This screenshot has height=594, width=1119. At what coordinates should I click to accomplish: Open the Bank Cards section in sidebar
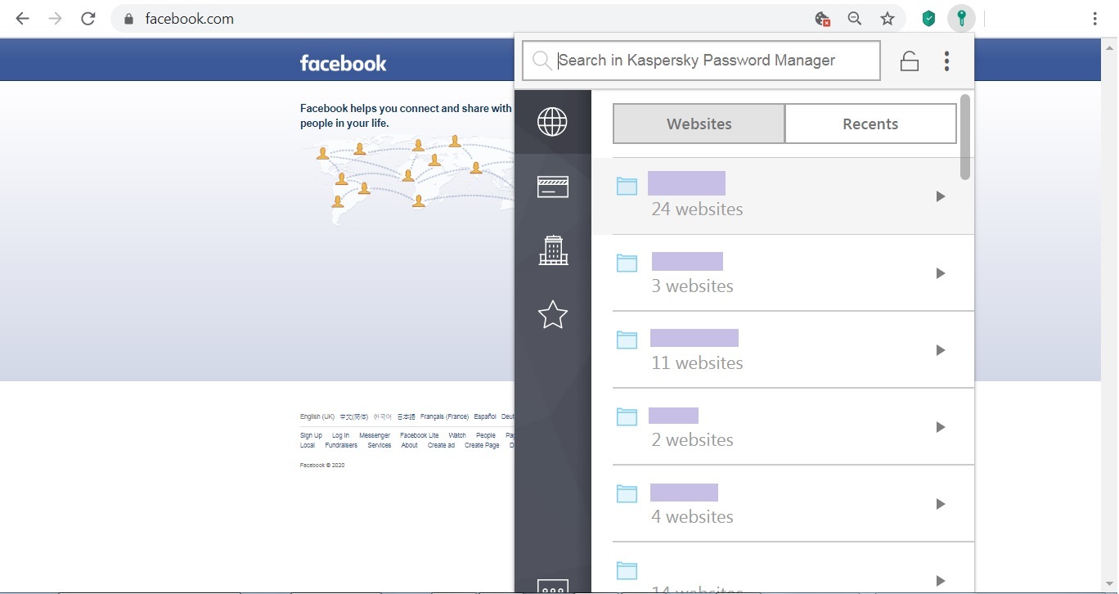[552, 187]
